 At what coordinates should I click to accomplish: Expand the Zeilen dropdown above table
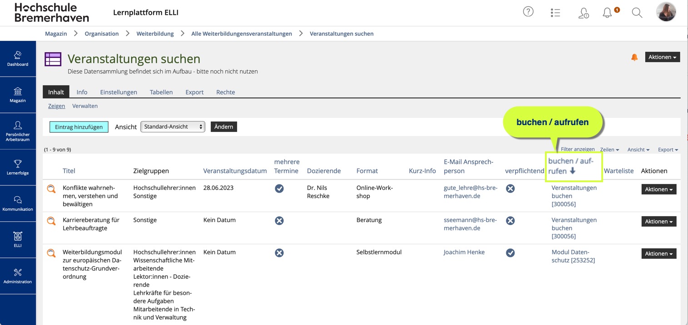click(609, 150)
